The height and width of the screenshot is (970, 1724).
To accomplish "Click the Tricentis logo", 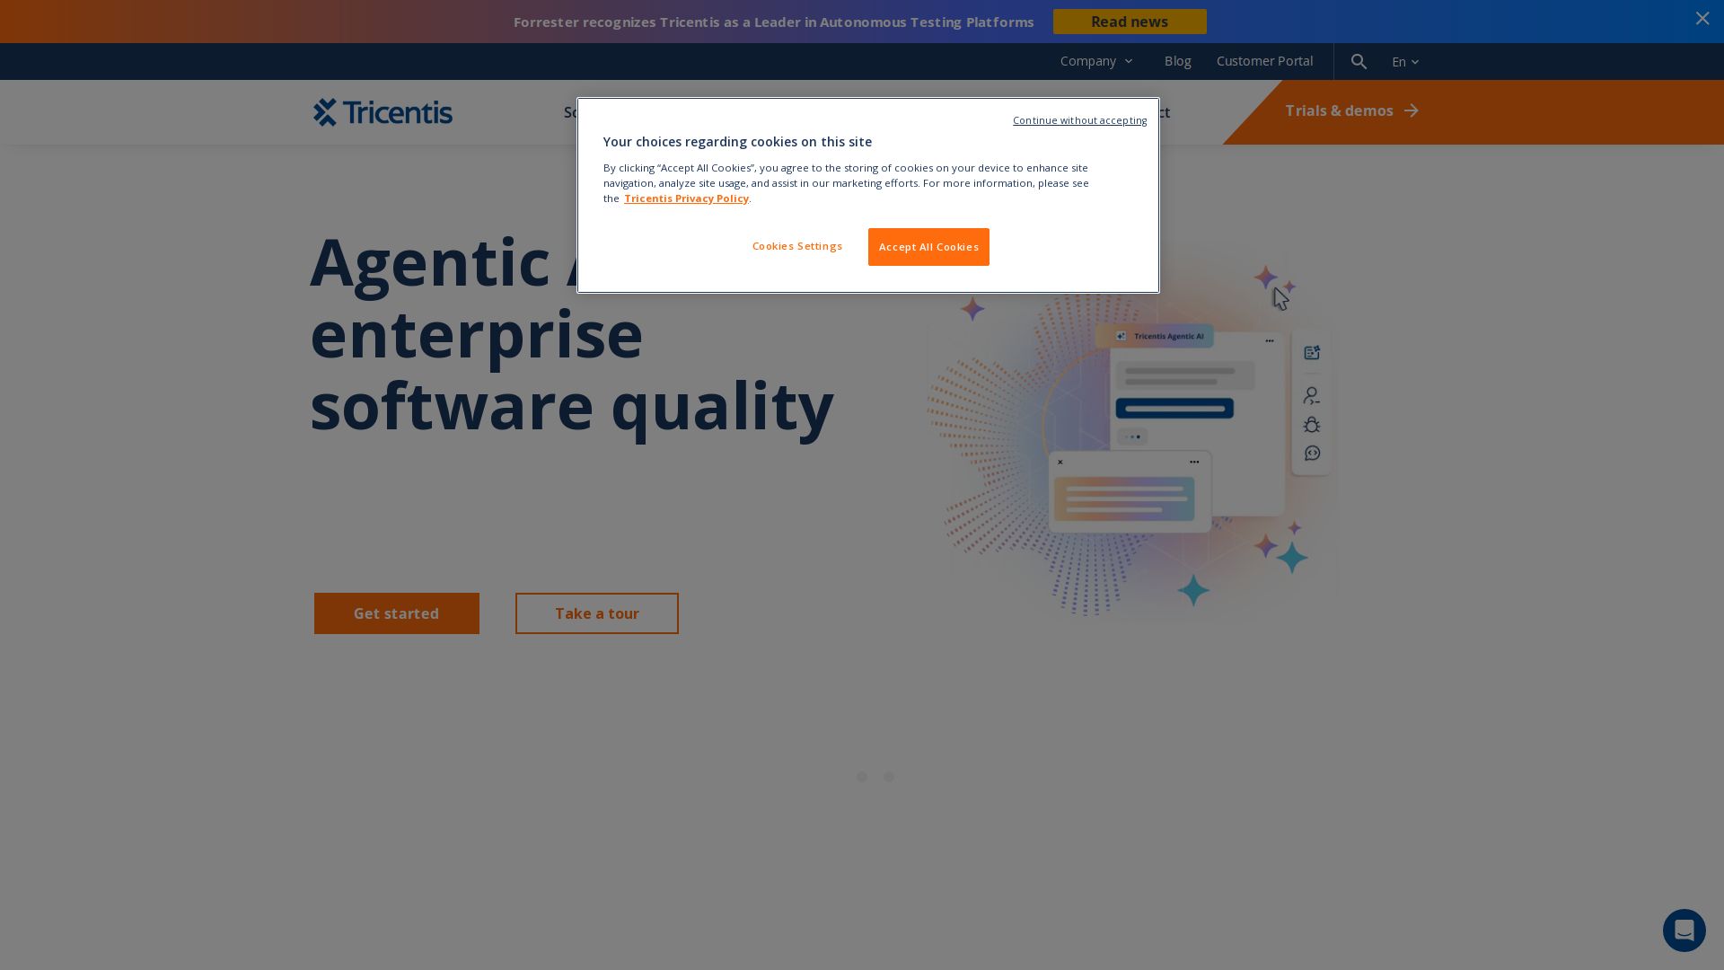I will pos(382,112).
